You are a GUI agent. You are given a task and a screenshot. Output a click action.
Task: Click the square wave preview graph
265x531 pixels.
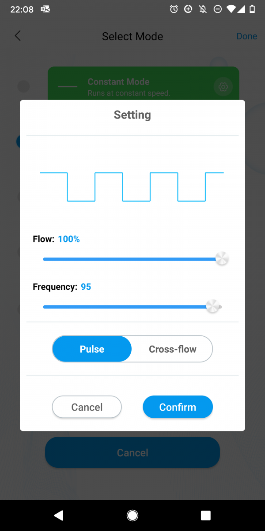tap(132, 187)
